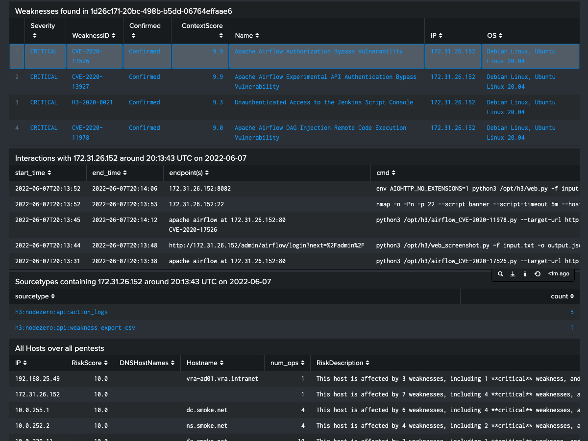
Task: Click start_time 2022-06-07T20:13:45 cell
Action: [x=48, y=220]
